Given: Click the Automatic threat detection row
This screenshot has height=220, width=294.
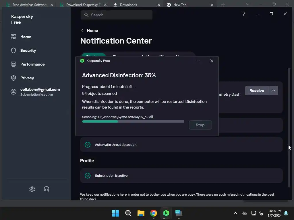Looking at the screenshot, I should tap(181, 145).
